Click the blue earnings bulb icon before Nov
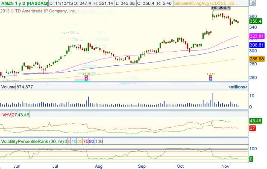 click(211, 79)
